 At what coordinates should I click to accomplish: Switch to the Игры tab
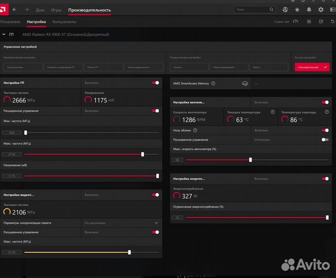click(56, 10)
